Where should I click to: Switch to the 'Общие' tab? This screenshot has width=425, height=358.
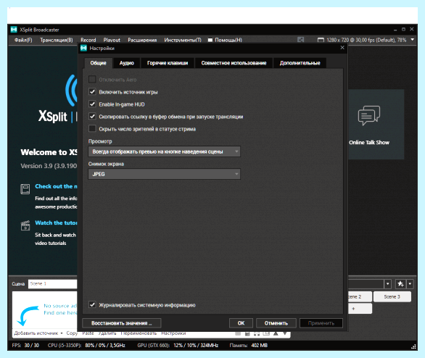coord(98,63)
